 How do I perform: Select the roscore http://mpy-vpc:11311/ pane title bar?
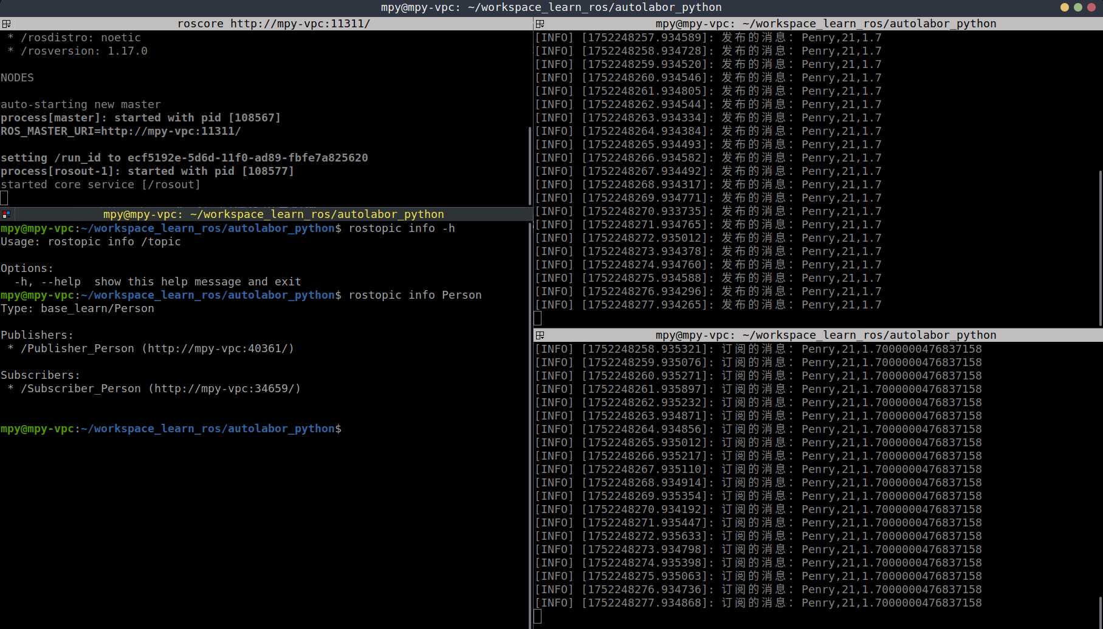pos(273,24)
